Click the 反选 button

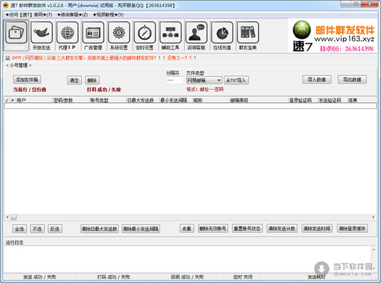[55, 228]
